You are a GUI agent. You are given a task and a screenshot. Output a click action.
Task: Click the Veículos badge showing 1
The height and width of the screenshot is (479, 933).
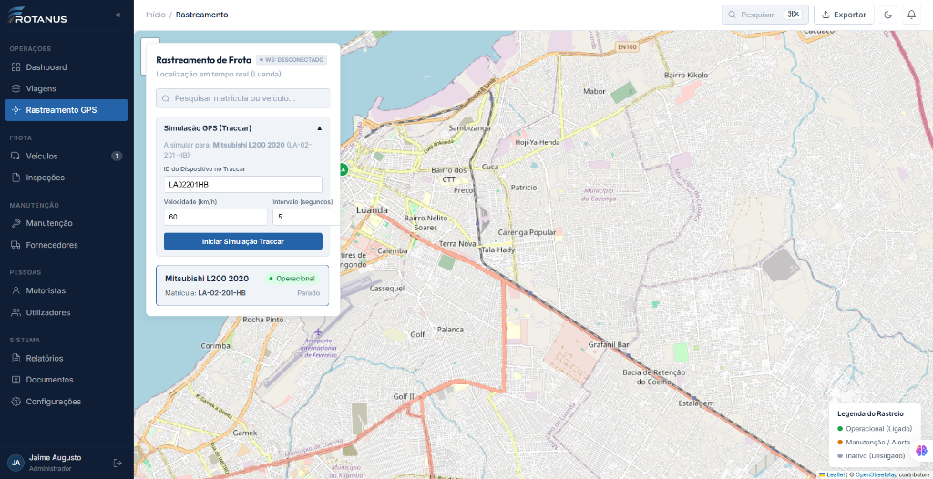118,156
